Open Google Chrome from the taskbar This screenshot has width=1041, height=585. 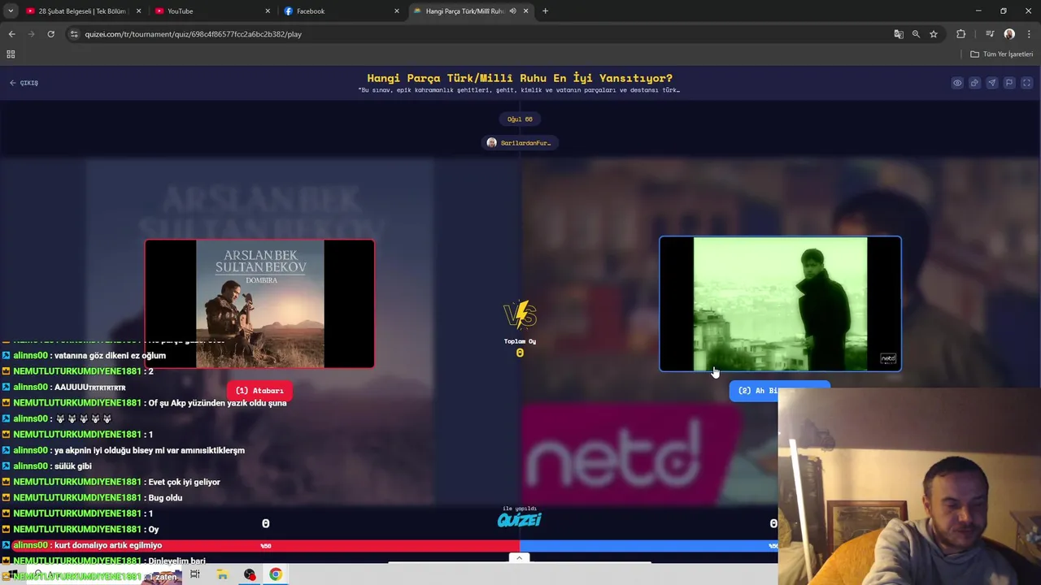[x=276, y=574]
